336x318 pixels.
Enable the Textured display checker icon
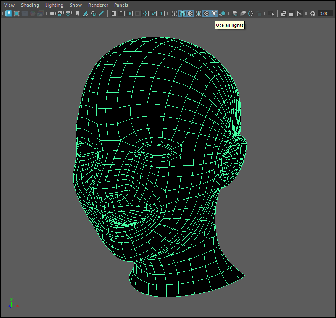pyautogui.click(x=206, y=13)
